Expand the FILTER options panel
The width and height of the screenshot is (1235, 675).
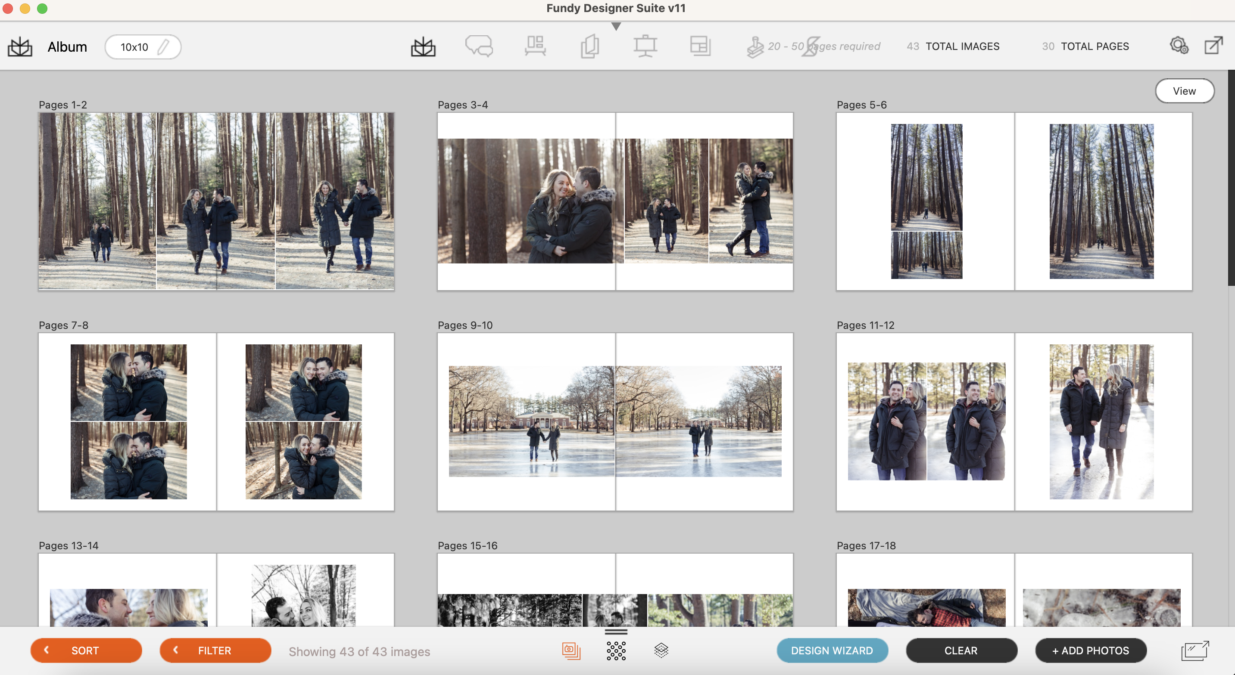215,650
